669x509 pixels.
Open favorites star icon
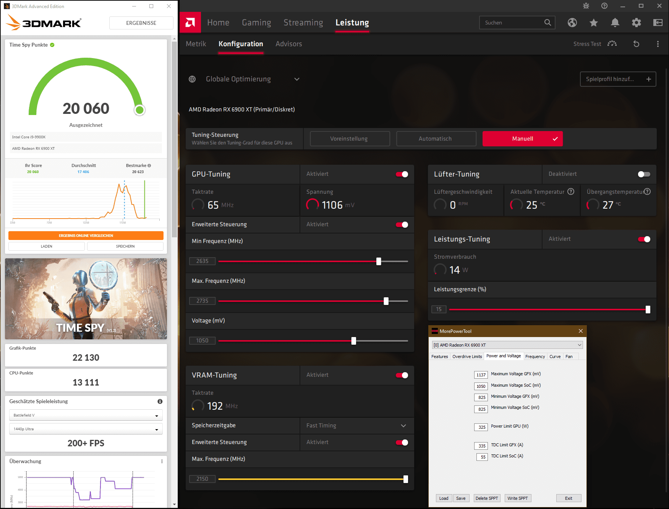[x=594, y=23]
